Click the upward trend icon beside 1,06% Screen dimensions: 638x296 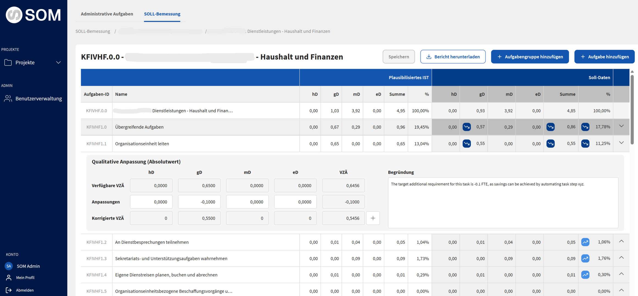pos(585,242)
